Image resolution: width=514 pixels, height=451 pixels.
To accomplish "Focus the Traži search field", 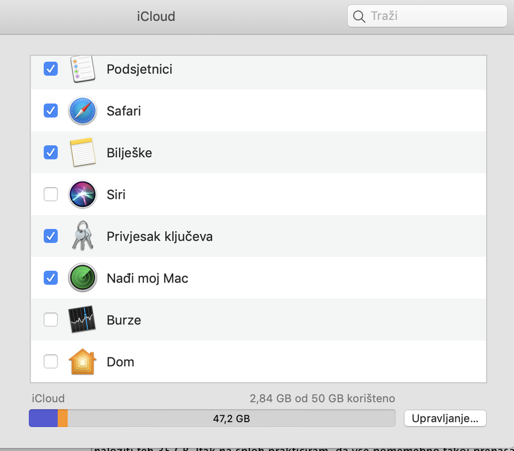I will (427, 16).
